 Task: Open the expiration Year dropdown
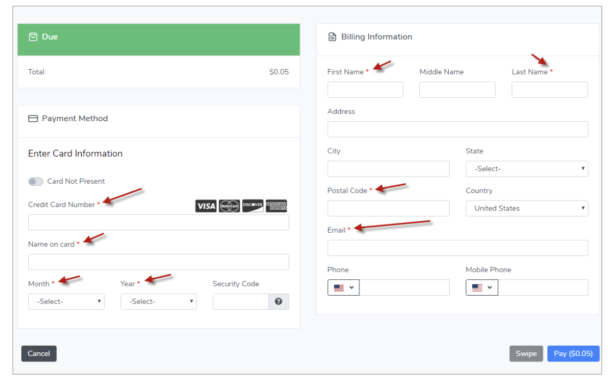158,302
